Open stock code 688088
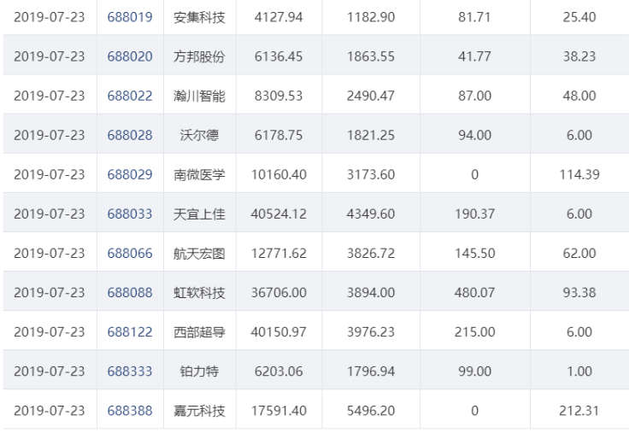641x433 pixels. point(130,293)
